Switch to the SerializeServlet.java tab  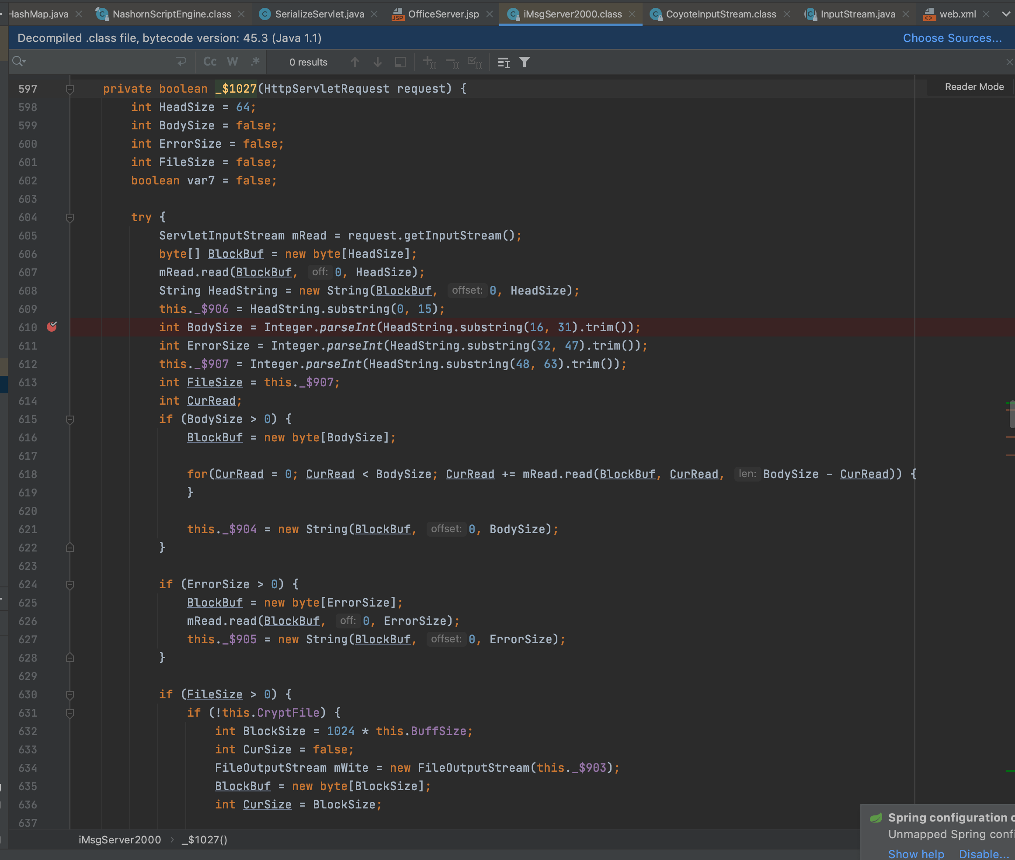[x=319, y=14]
